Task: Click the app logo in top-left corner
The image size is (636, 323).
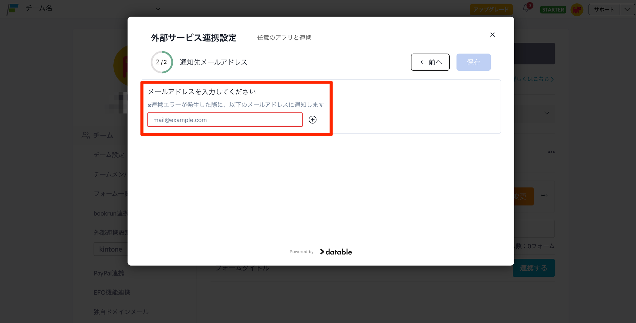Action: point(12,9)
